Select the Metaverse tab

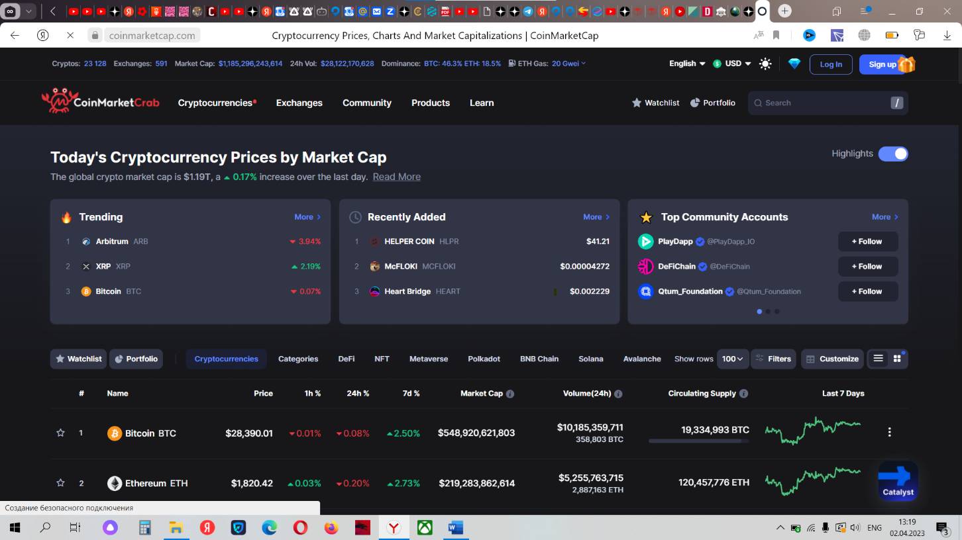click(429, 359)
